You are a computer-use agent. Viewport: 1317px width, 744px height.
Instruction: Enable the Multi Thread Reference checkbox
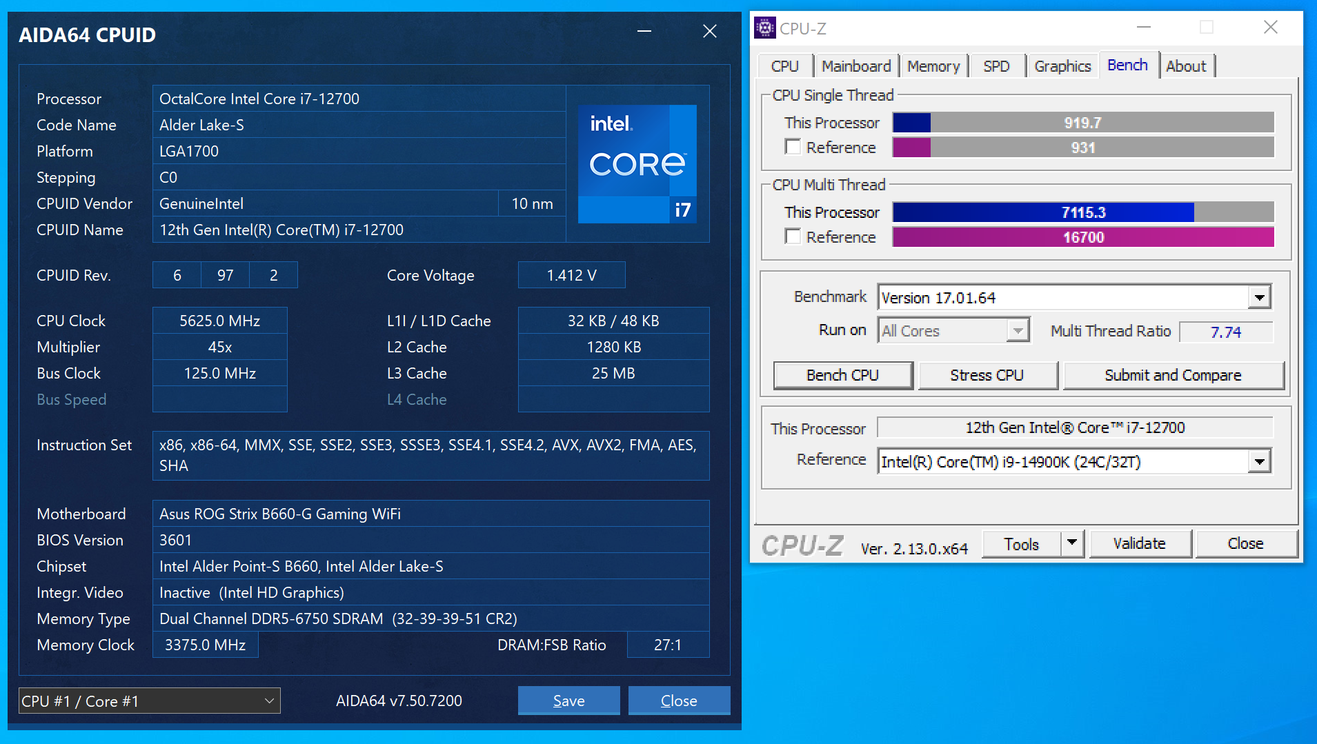pyautogui.click(x=793, y=237)
